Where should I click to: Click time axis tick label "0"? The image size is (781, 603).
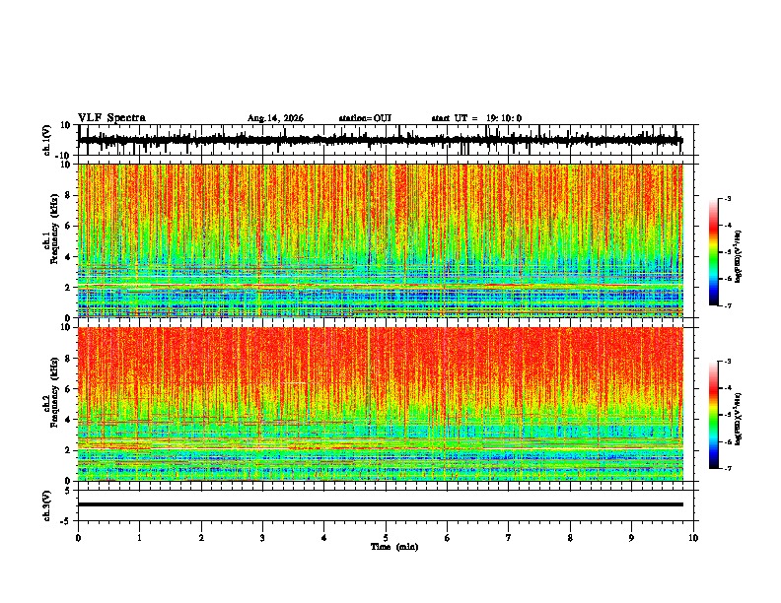tap(78, 538)
